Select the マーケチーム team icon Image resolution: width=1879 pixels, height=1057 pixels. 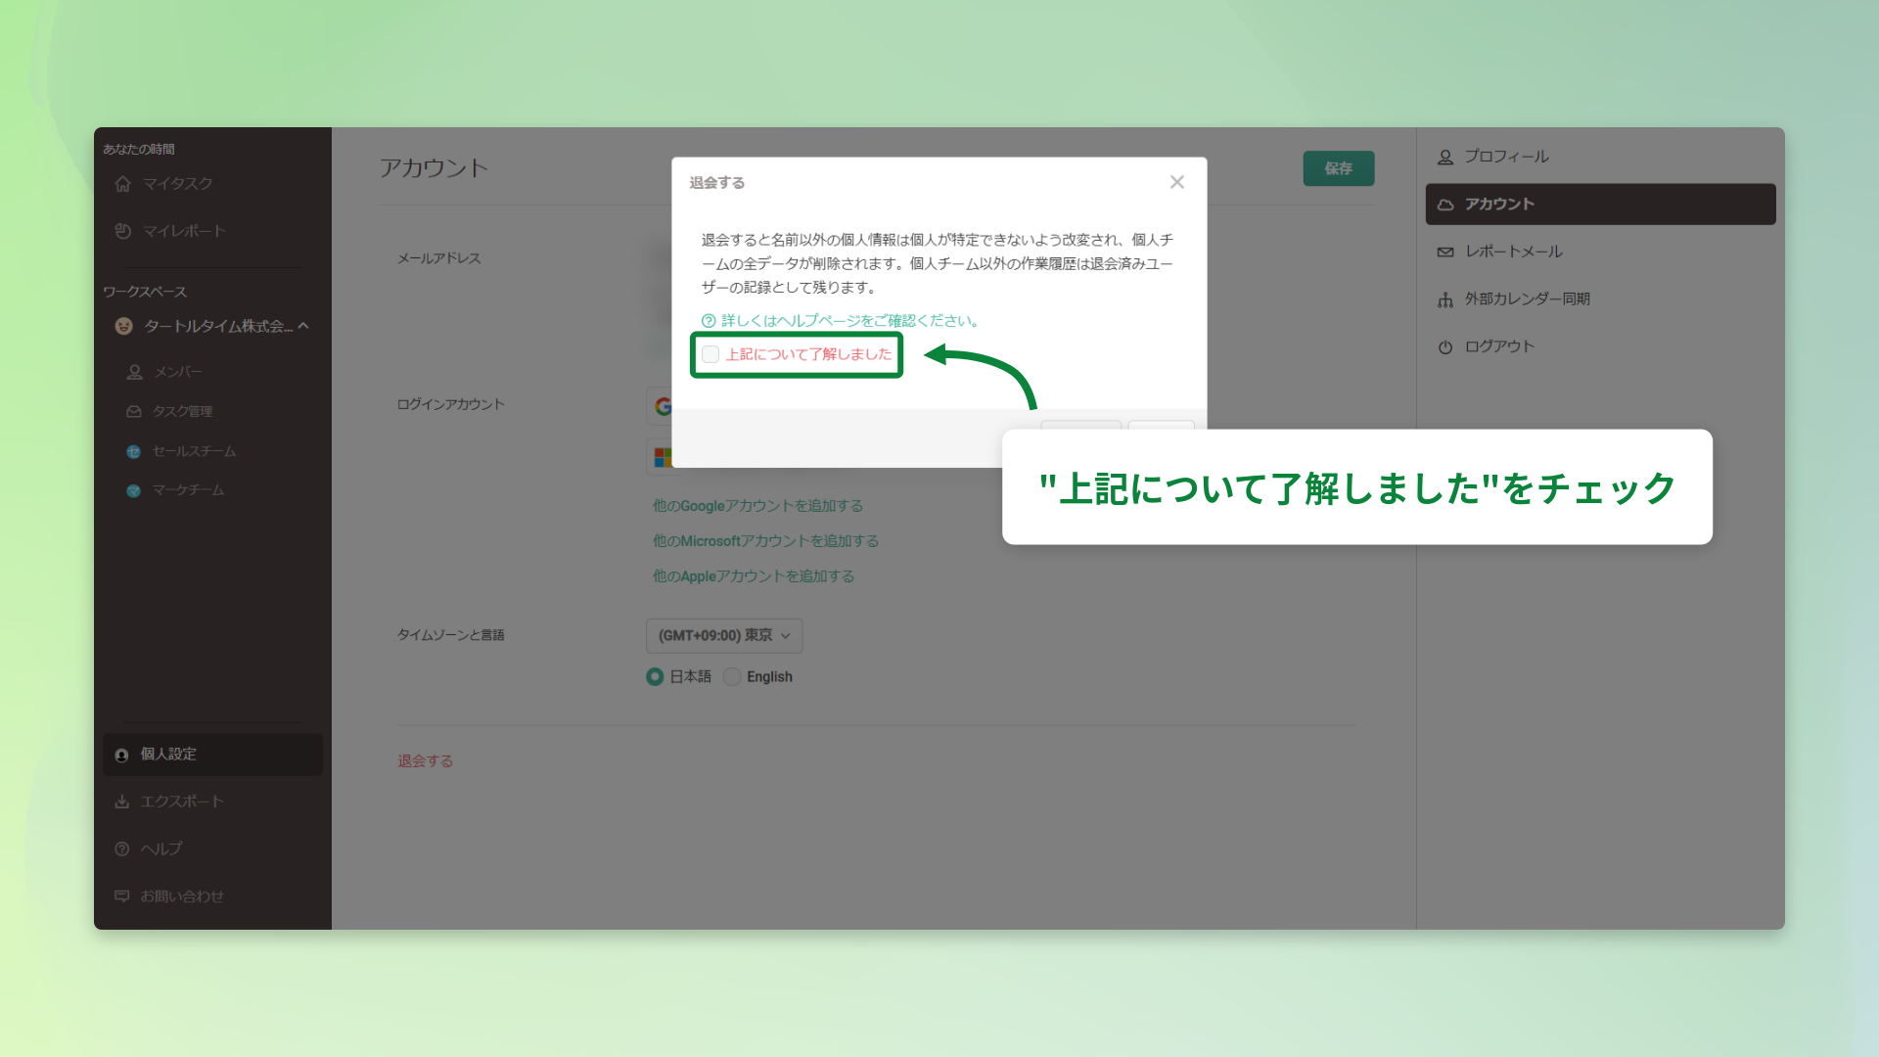click(x=134, y=490)
